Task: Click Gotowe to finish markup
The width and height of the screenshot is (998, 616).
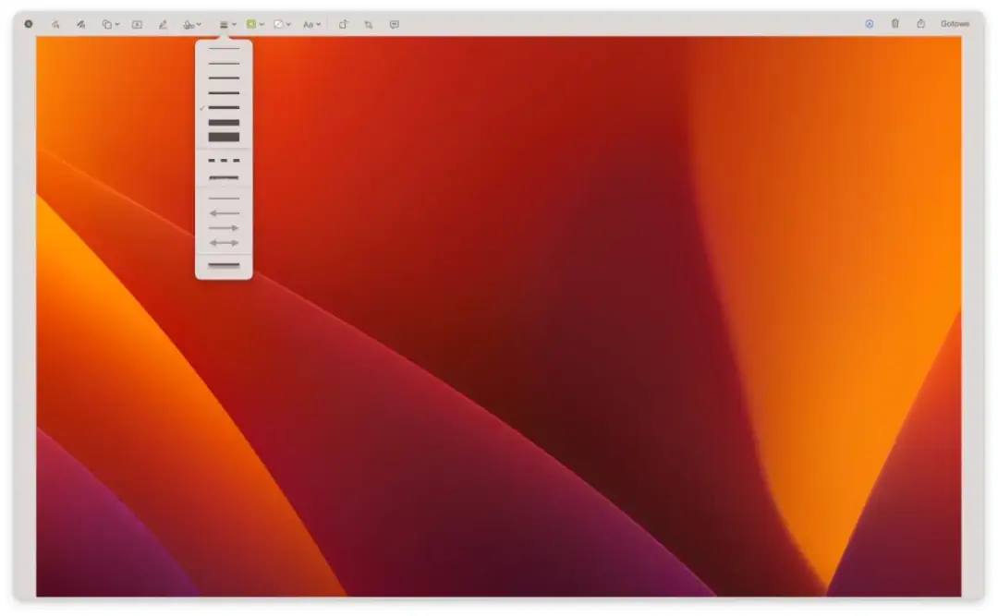Action: pos(954,23)
